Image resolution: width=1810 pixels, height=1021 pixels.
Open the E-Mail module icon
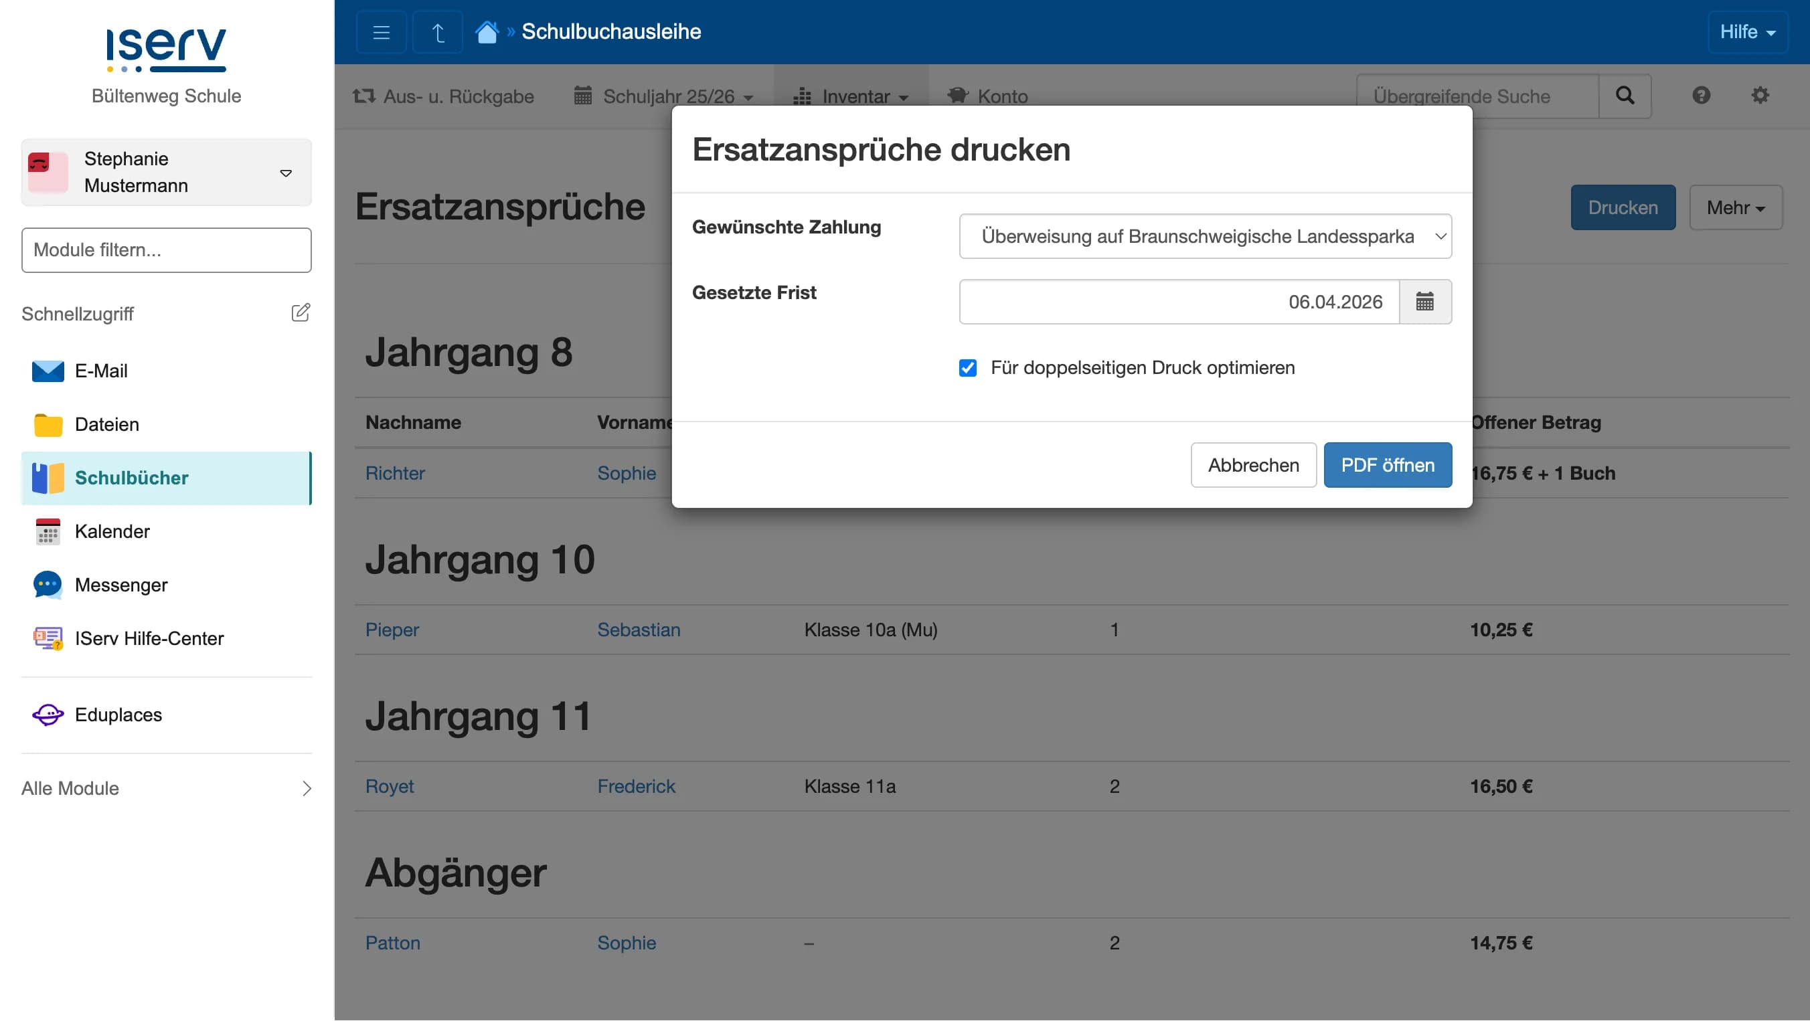pyautogui.click(x=47, y=371)
